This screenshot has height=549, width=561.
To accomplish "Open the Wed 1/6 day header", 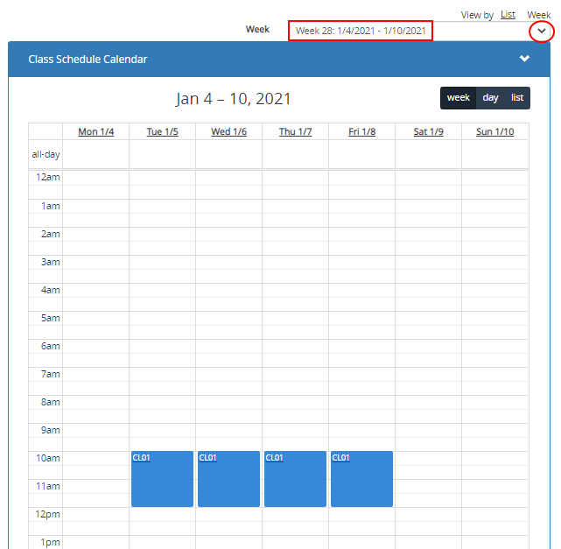I will [229, 132].
